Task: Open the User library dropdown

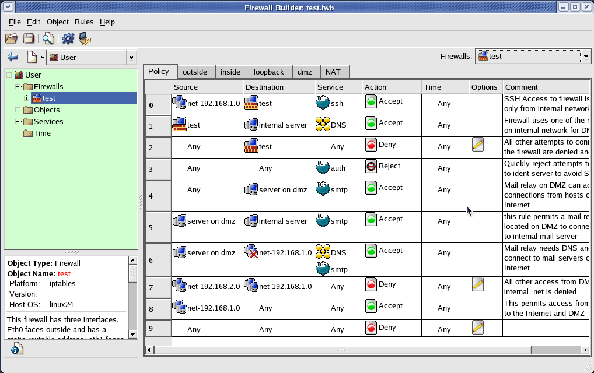Action: [x=131, y=58]
